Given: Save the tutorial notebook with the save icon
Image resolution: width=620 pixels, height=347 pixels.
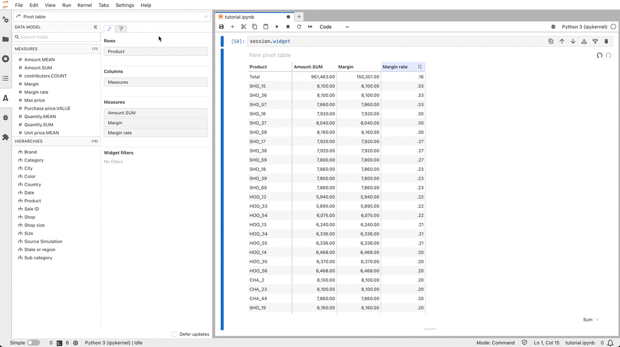Looking at the screenshot, I should click(x=221, y=27).
